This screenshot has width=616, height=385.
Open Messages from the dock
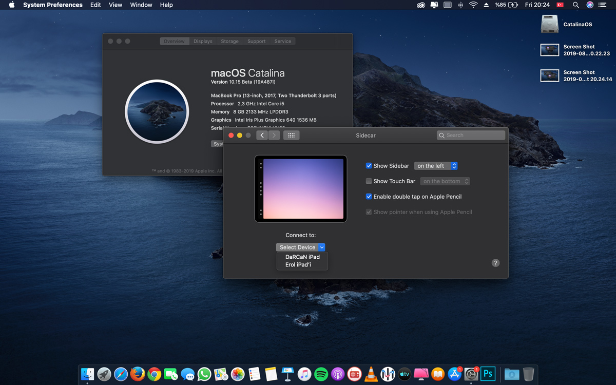tap(187, 374)
